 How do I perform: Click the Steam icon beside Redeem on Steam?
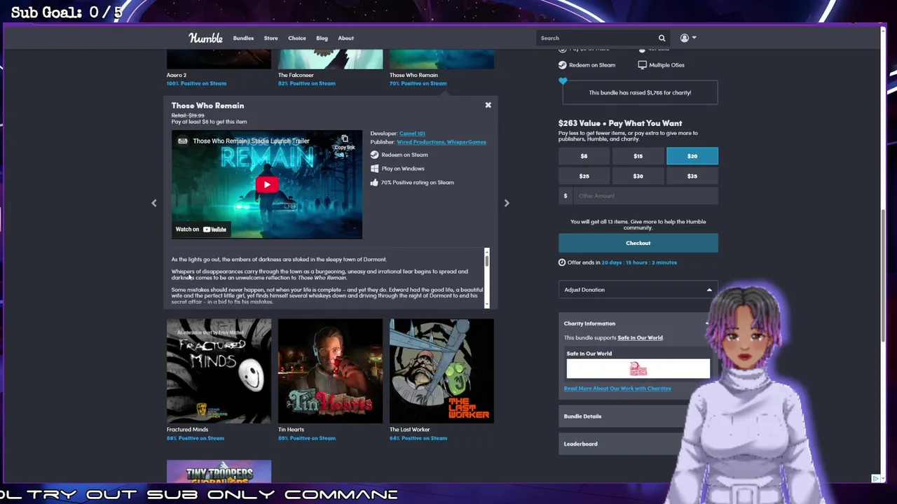374,155
